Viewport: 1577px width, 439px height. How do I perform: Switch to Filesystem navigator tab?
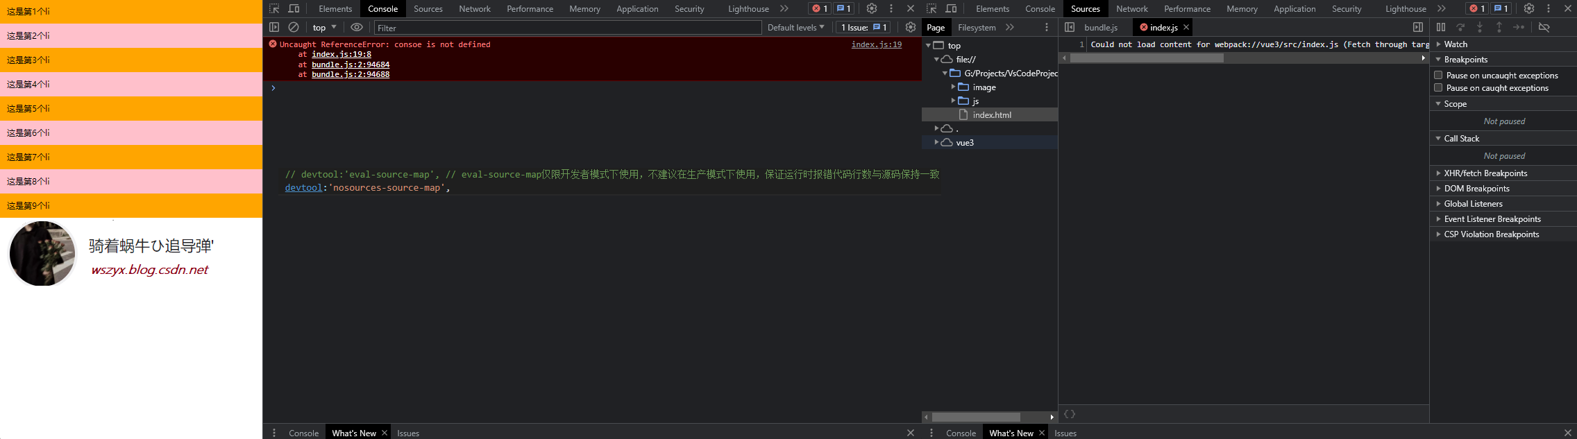[977, 28]
